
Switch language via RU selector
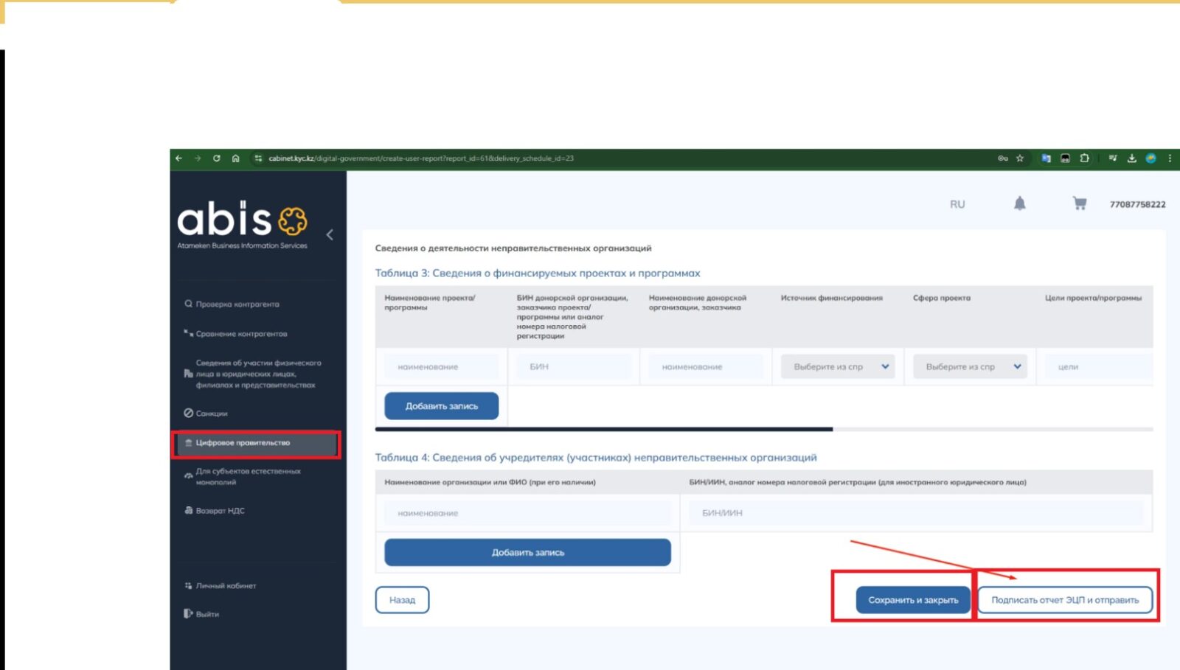coord(957,204)
